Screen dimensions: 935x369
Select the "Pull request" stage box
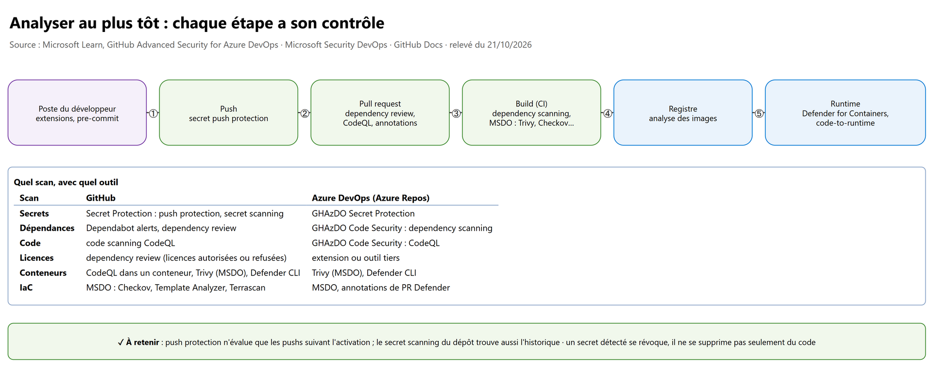(x=380, y=112)
